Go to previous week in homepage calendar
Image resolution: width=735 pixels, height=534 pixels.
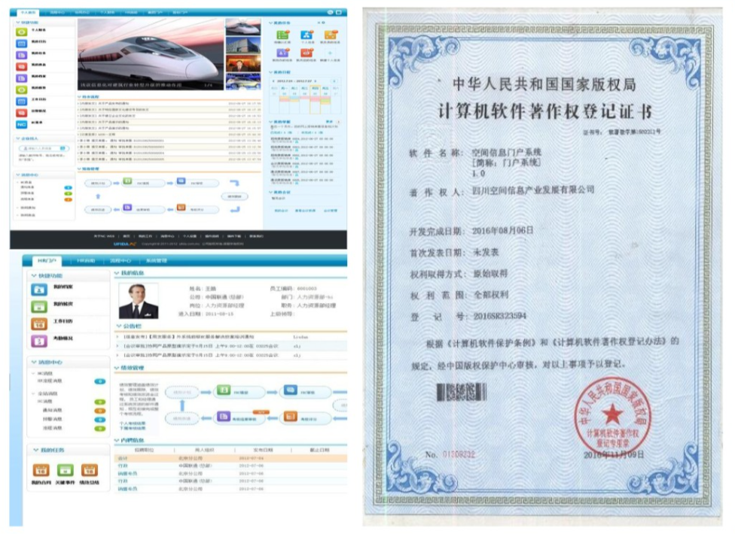274,81
